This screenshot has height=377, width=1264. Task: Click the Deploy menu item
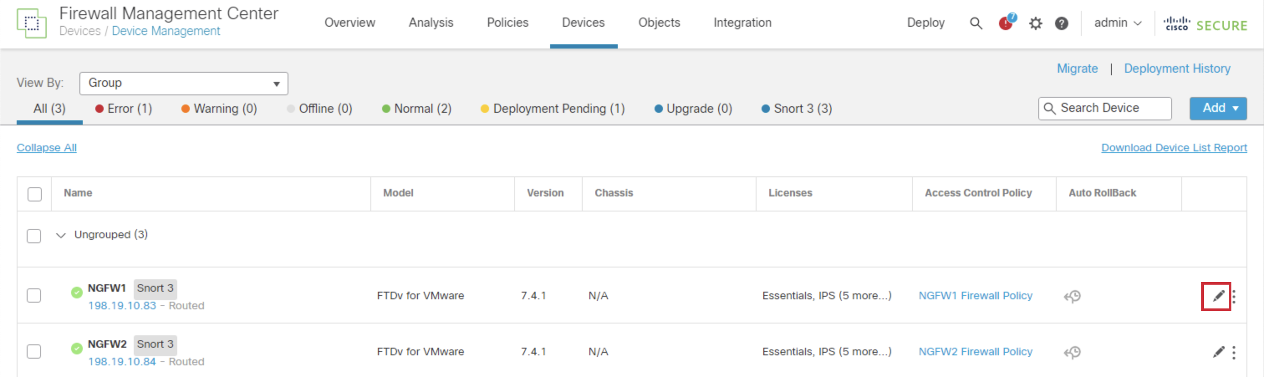pos(925,23)
